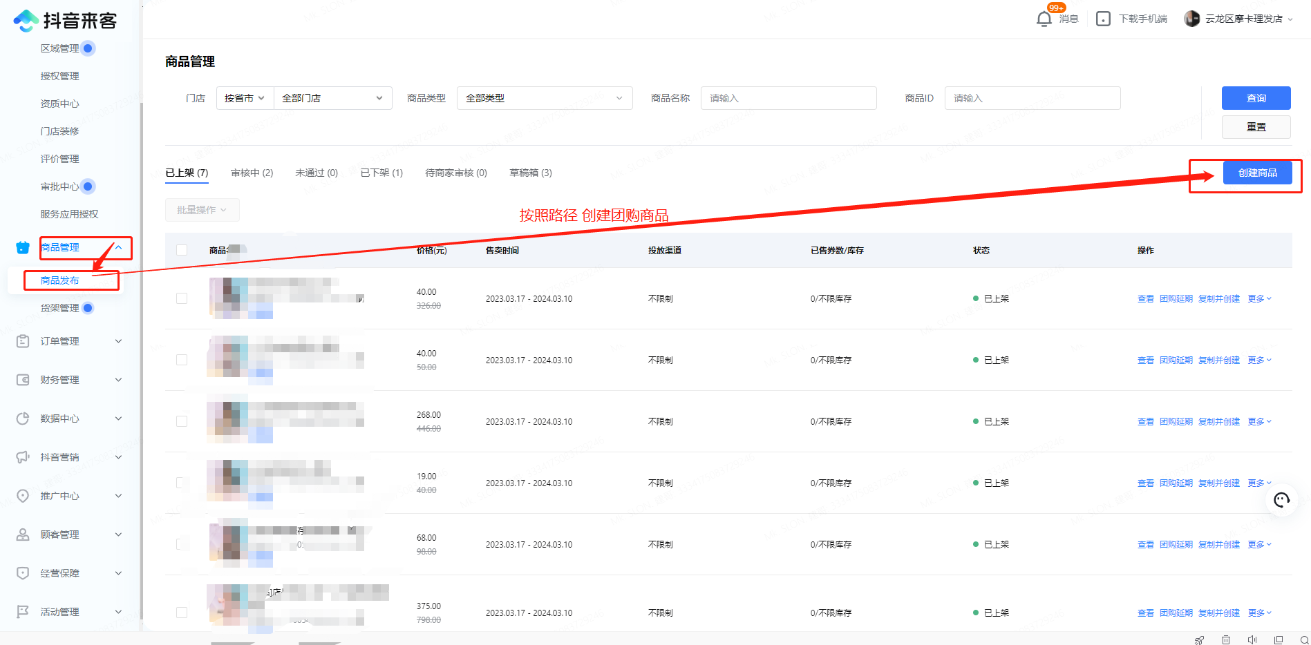Switch to the 审核中 (2) tab

click(x=252, y=173)
